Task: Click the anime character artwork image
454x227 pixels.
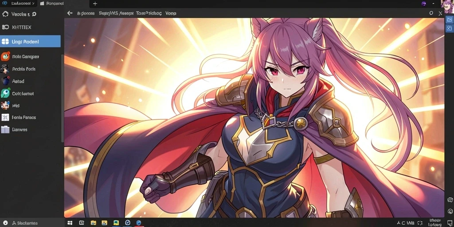Action: [x=254, y=117]
